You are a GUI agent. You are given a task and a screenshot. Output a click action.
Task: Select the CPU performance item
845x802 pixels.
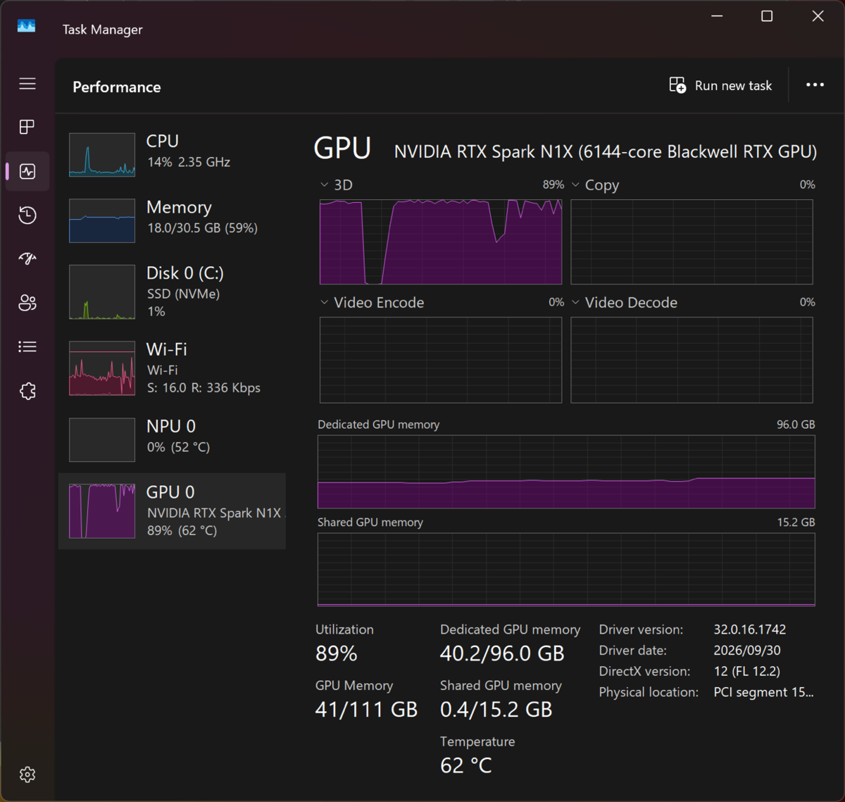point(172,153)
